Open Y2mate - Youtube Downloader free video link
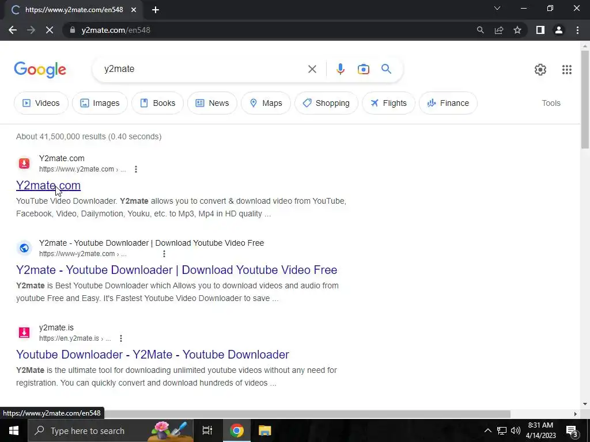The height and width of the screenshot is (442, 590). coord(176,270)
